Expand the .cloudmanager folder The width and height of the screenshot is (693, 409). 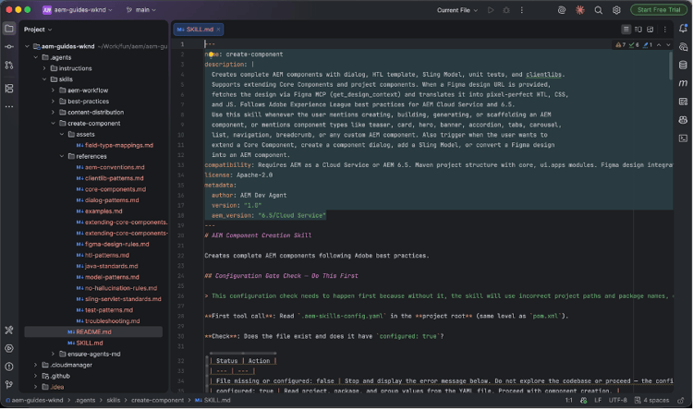coord(36,365)
